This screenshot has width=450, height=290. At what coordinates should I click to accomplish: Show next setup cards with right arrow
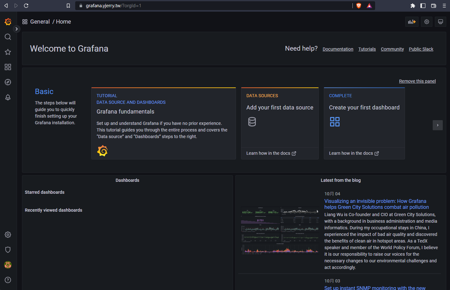pyautogui.click(x=437, y=125)
